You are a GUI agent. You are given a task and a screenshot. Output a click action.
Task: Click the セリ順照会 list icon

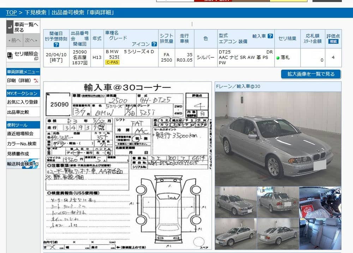pos(10,56)
